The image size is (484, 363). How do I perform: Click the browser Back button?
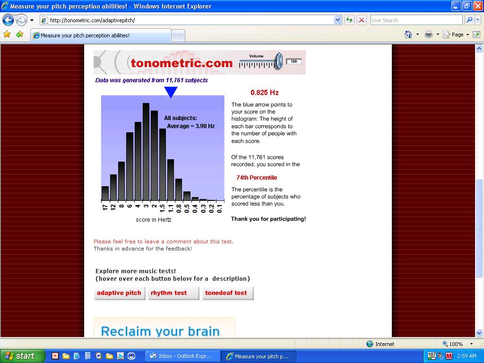click(x=8, y=20)
